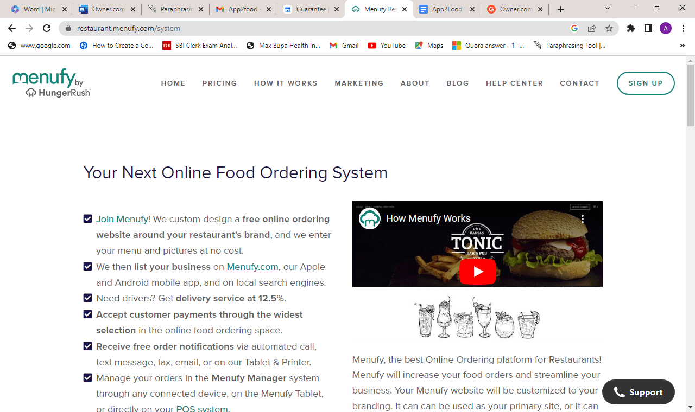Click checkmark beside Receive free order notifications
695x412 pixels.
(x=87, y=346)
